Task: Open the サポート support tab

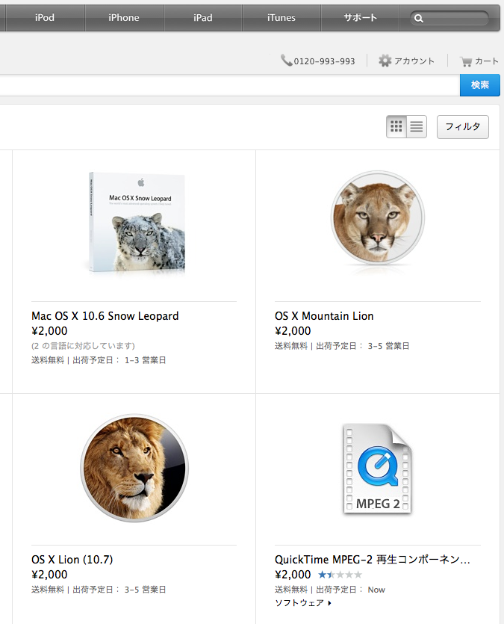Action: 360,17
